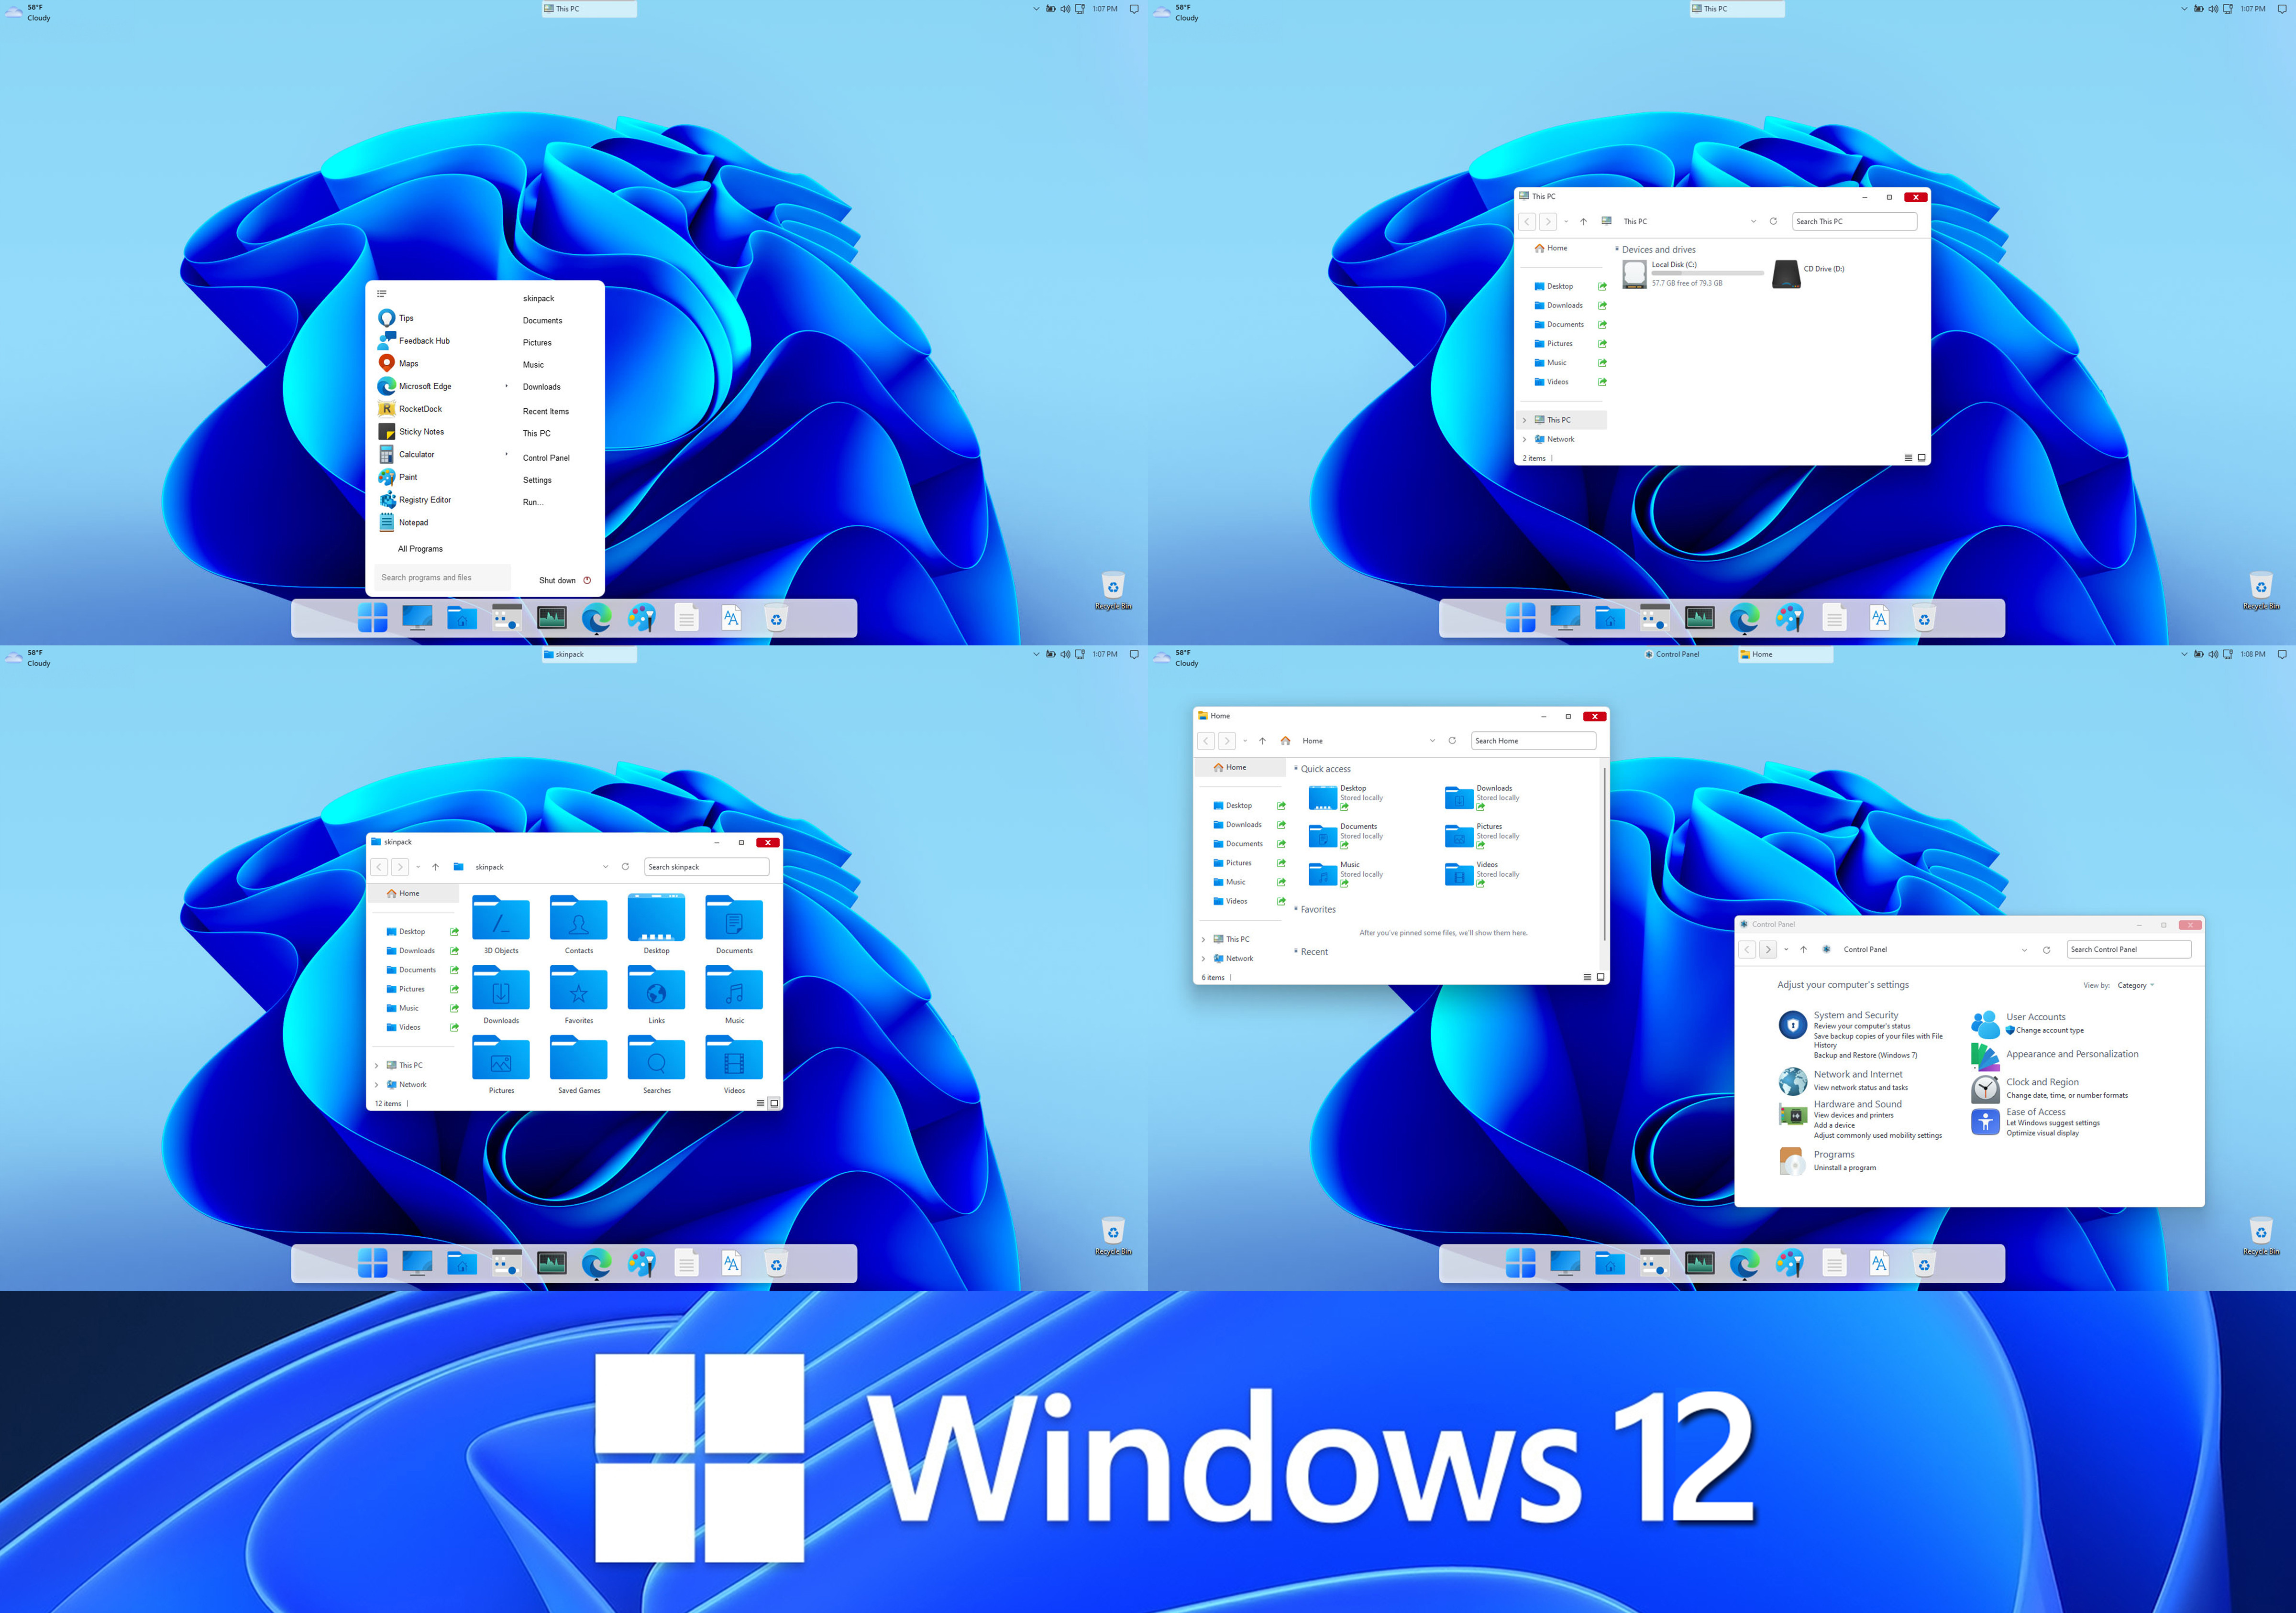2296x1613 pixels.
Task: Click the Search Control Panel field
Action: (x=2129, y=949)
